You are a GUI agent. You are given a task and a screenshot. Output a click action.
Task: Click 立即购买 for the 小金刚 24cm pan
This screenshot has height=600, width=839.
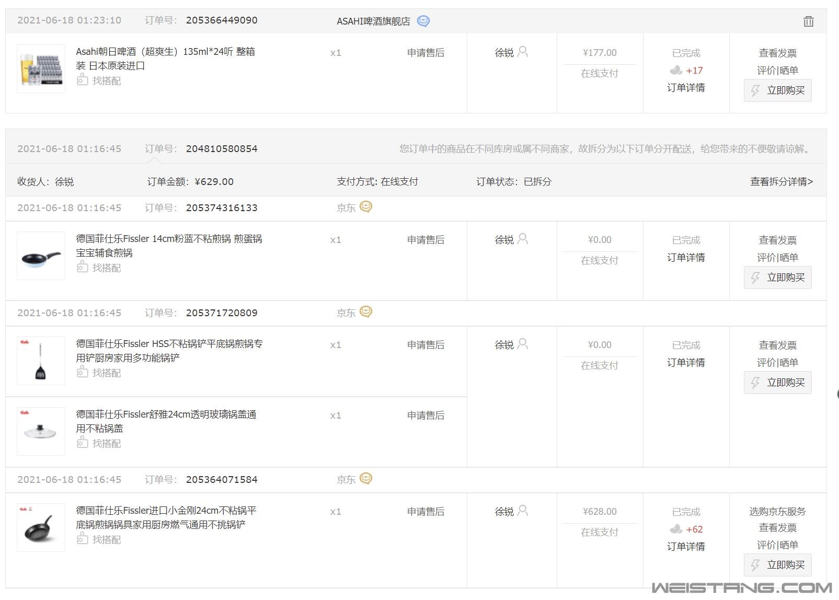[778, 565]
